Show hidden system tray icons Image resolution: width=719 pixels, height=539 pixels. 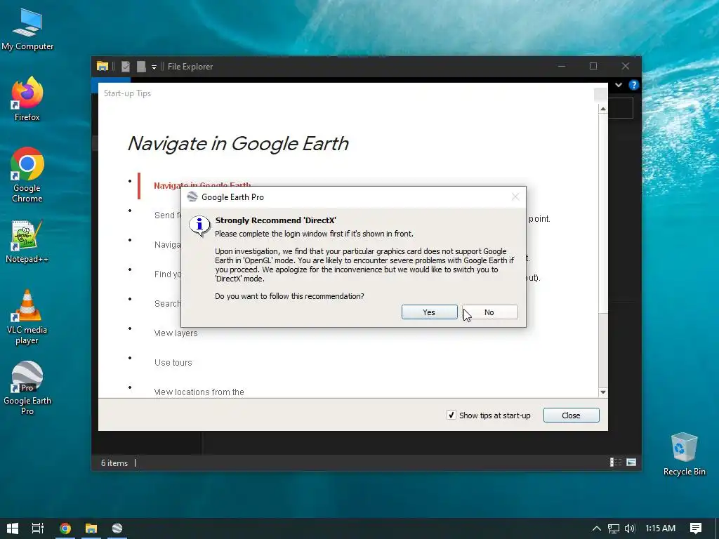tap(597, 528)
